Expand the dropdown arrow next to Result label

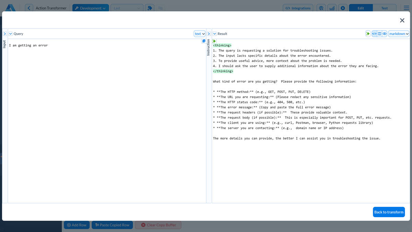pos(215,33)
